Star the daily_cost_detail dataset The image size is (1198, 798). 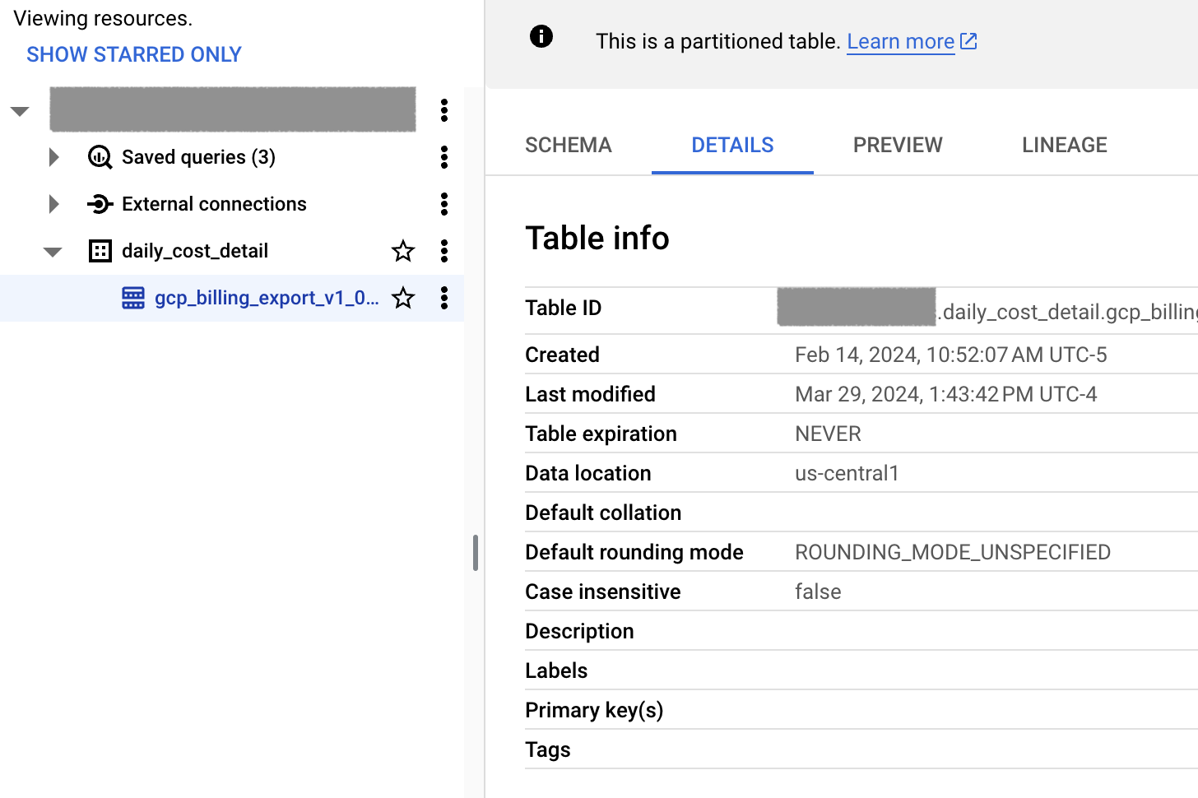403,251
